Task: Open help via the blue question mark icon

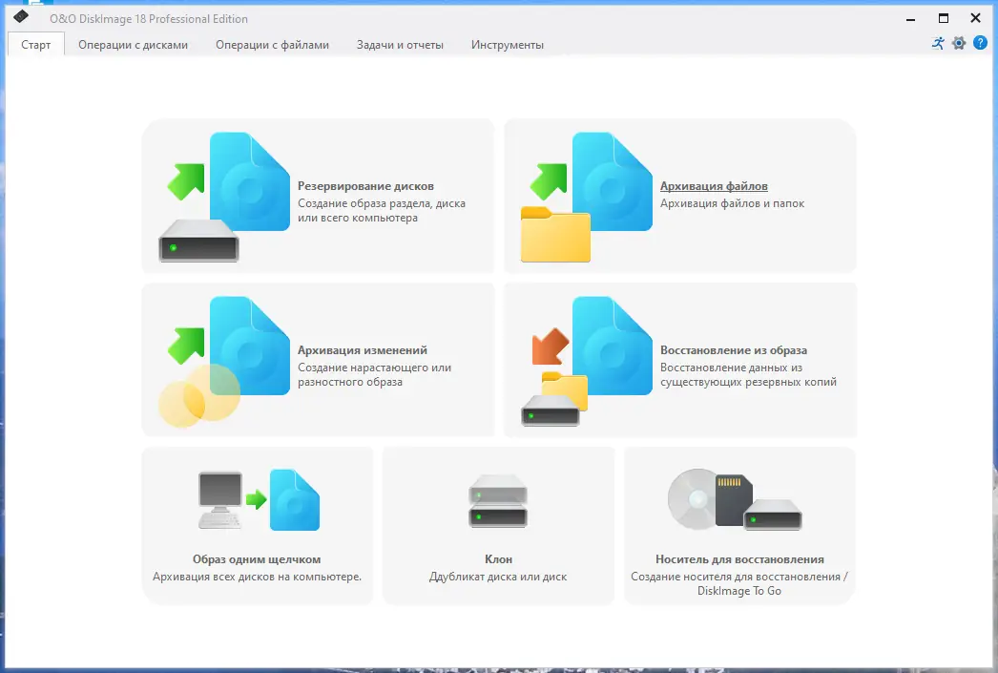Action: (x=980, y=43)
